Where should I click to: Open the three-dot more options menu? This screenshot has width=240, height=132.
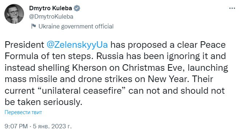(x=232, y=8)
